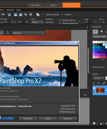Open the Free form crop preset dropdown

click(x=29, y=33)
